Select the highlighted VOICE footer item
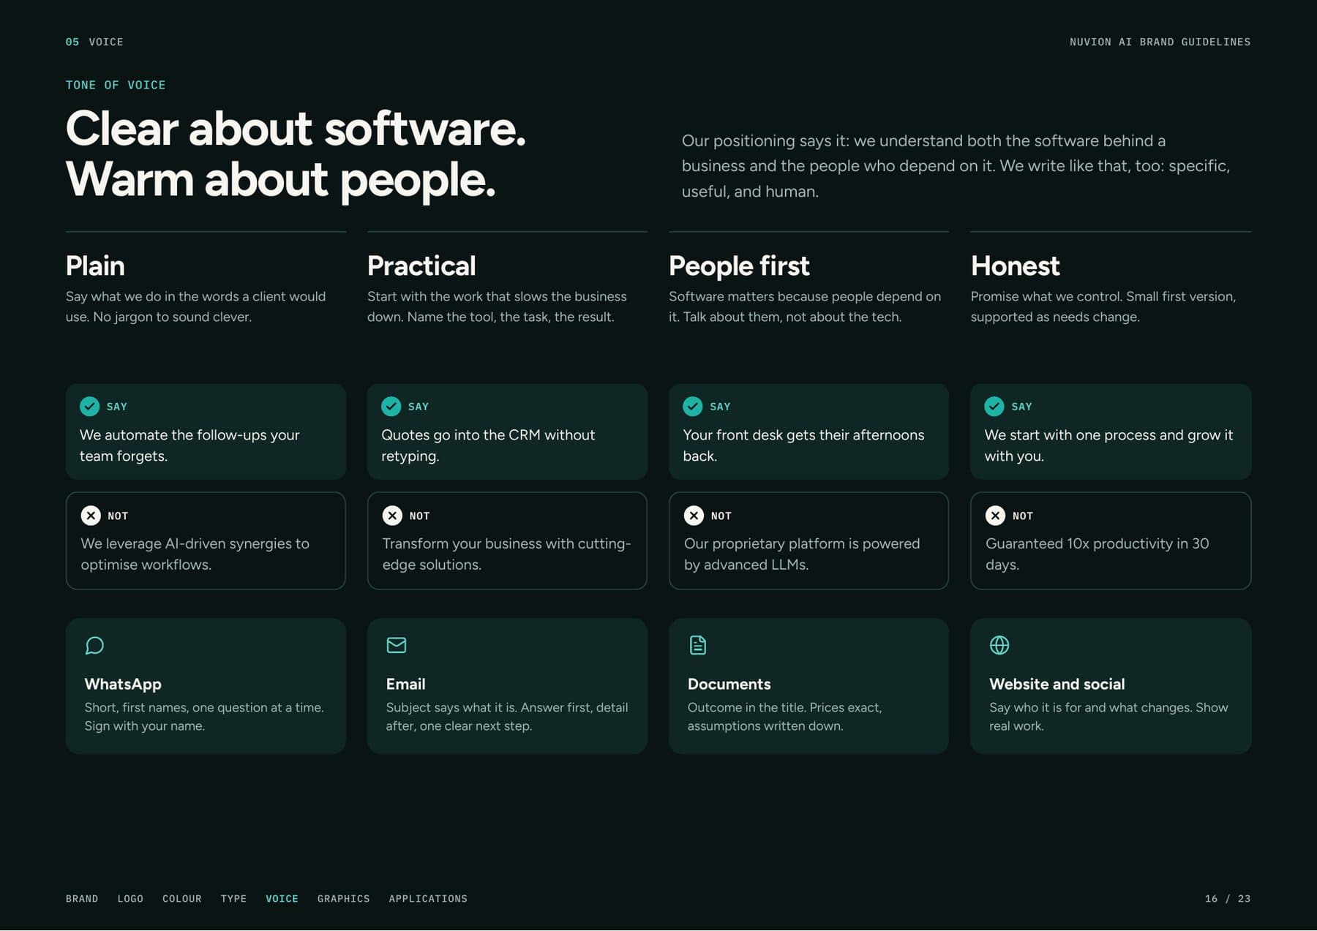Screen dimensions: 1317x931 point(282,899)
